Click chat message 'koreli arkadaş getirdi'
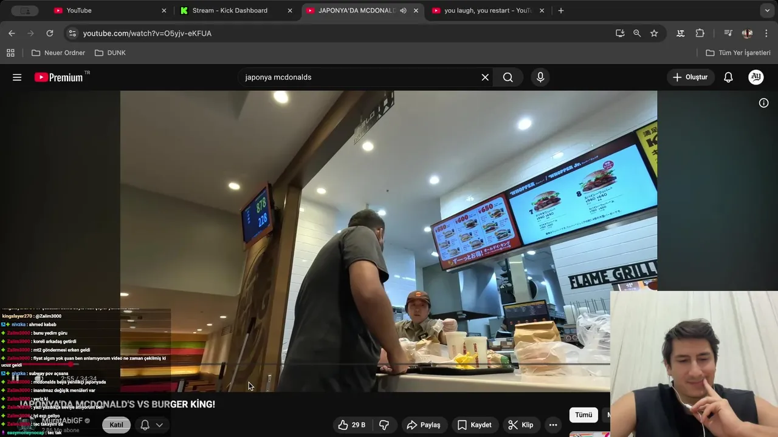 click(x=55, y=342)
